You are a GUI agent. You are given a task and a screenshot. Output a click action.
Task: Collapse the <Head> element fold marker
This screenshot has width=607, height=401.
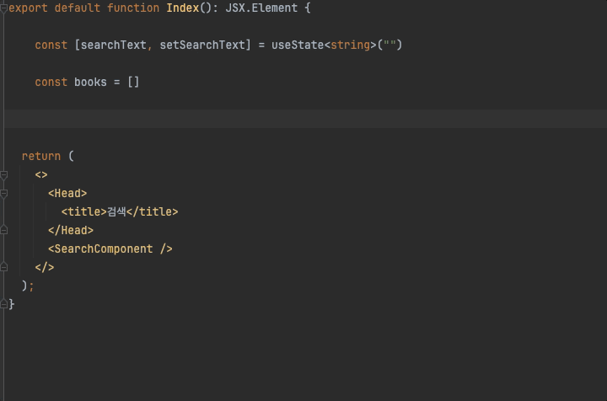coord(4,194)
